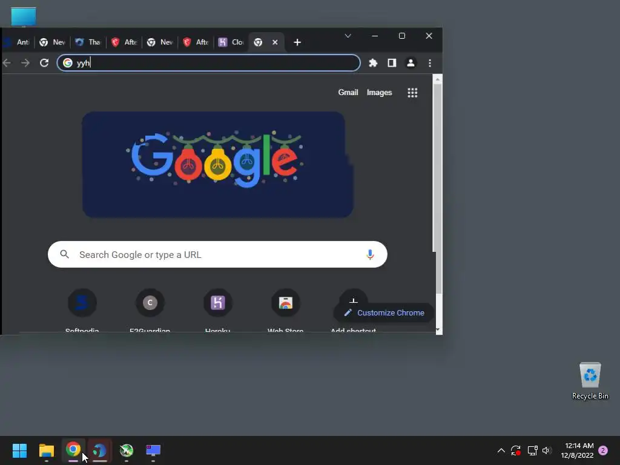
Task: Open the Chrome profile avatar
Action: point(411,63)
